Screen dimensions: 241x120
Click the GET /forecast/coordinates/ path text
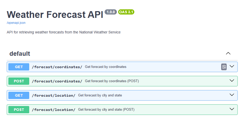pos(57,67)
